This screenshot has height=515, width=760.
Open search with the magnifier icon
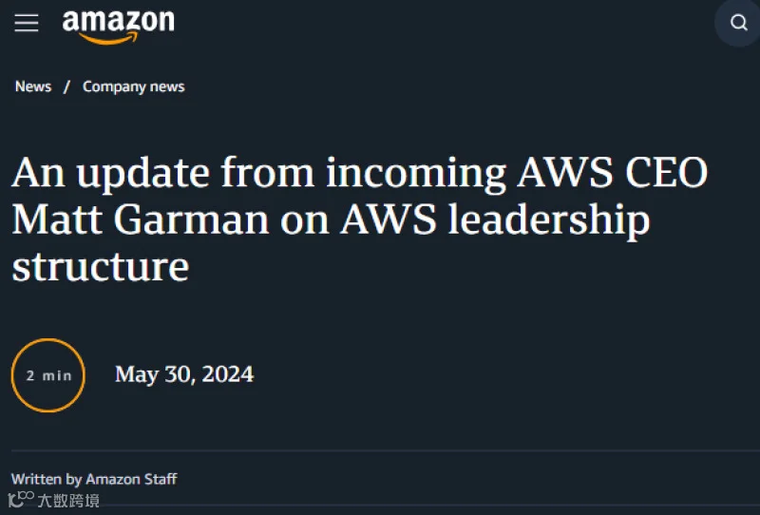tap(738, 22)
